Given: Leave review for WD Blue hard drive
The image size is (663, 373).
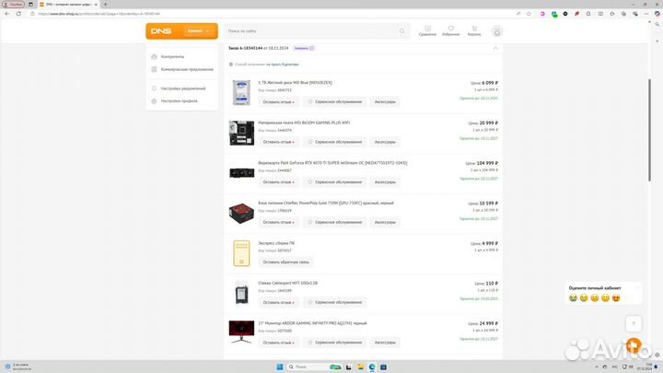Looking at the screenshot, I should click(x=278, y=102).
